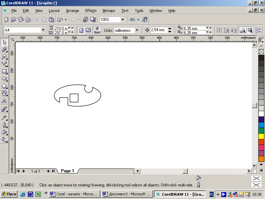Open the Corel online icon
Screen dimensions: 265x199
click(x=145, y=20)
